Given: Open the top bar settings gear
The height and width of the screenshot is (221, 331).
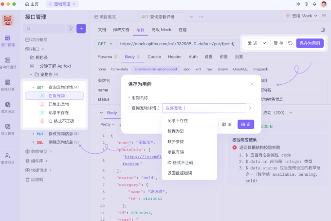Looking at the screenshot, I should pyautogui.click(x=298, y=4).
